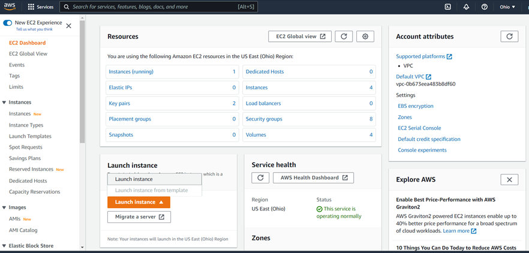Viewport: 529px width, 253px height.
Task: Open Reserved Instances in sidebar
Action: [31, 169]
